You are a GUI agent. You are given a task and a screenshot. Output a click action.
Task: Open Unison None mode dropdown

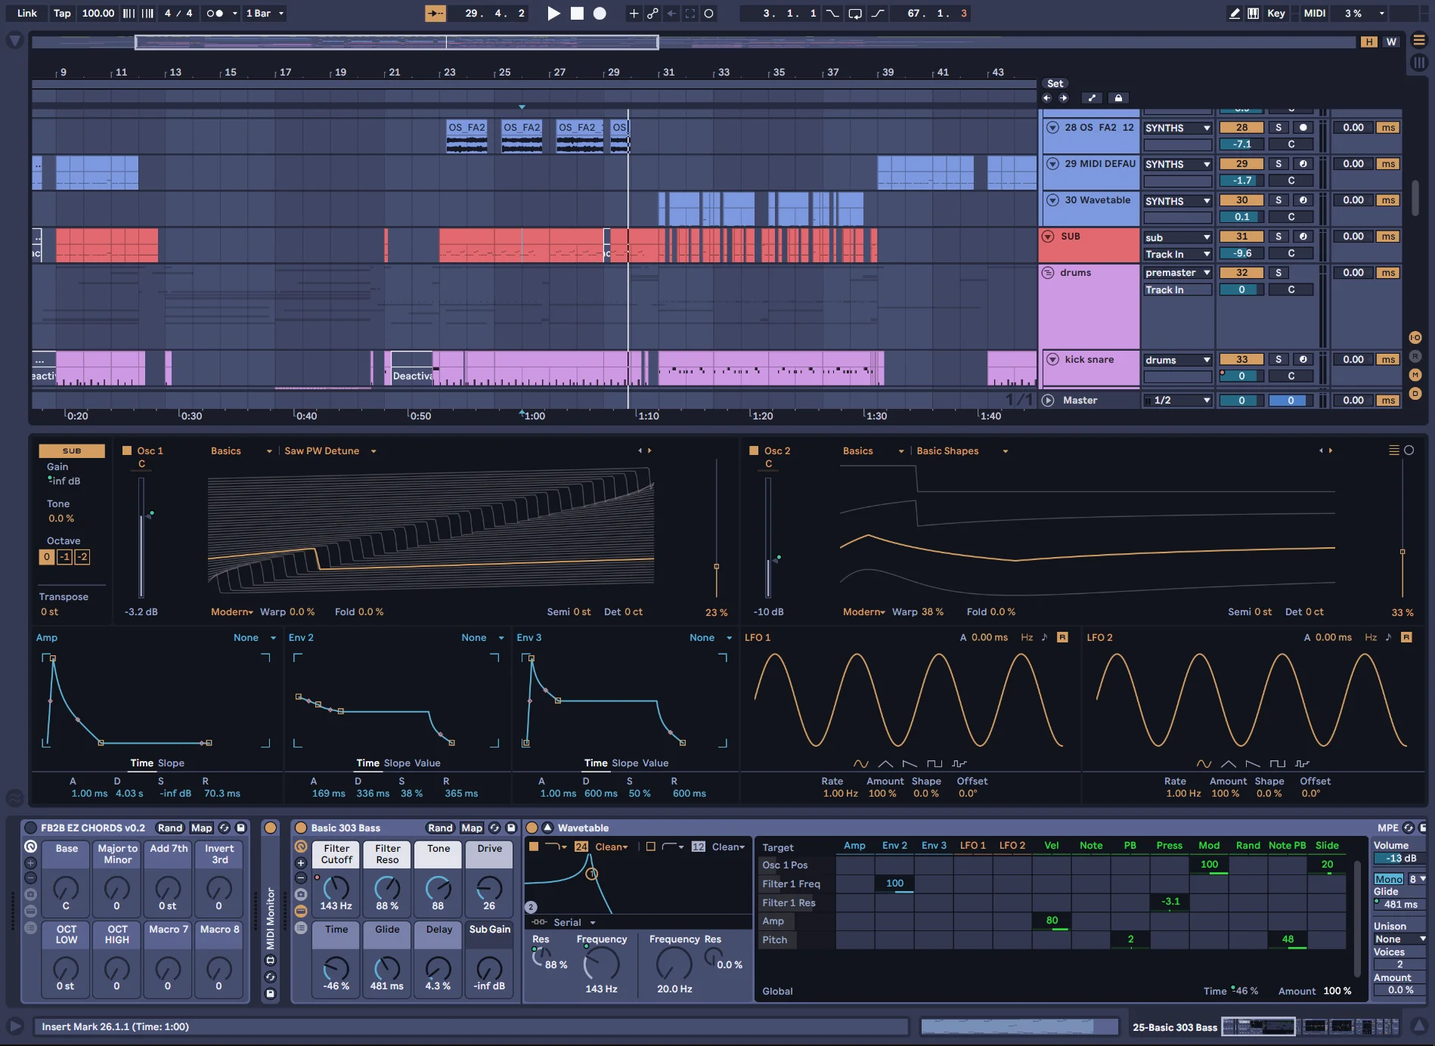[1400, 939]
